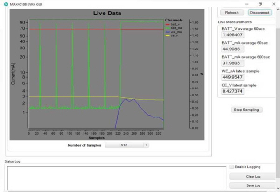
Task: Click the WE_nA latest sample field
Action: (x=233, y=77)
